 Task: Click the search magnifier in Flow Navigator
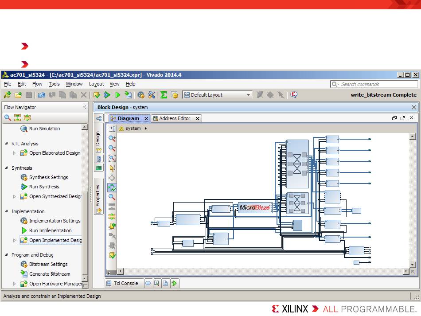(8, 117)
